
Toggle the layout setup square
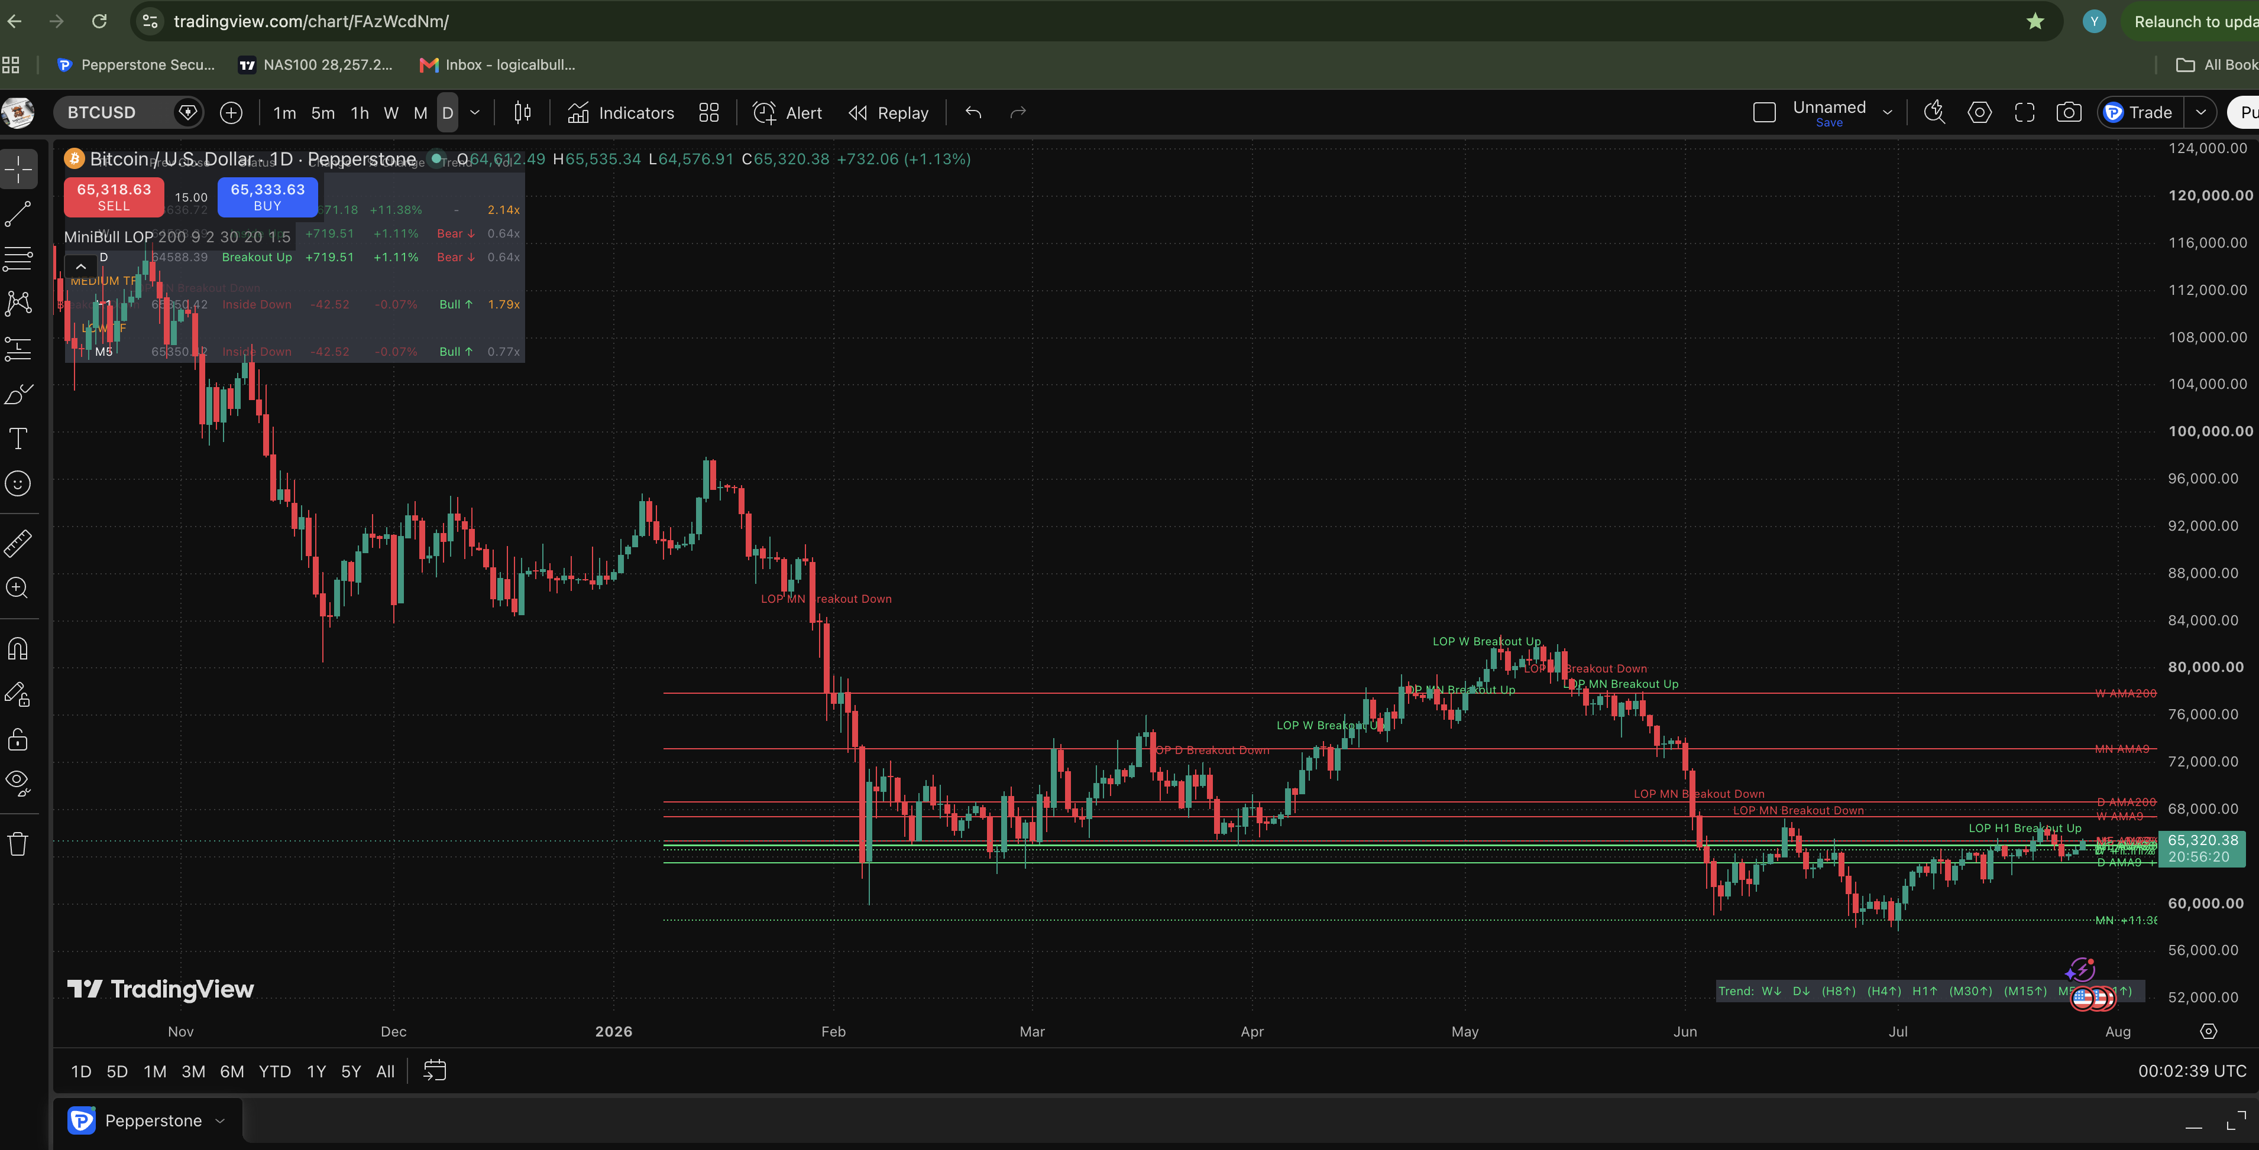(1765, 113)
